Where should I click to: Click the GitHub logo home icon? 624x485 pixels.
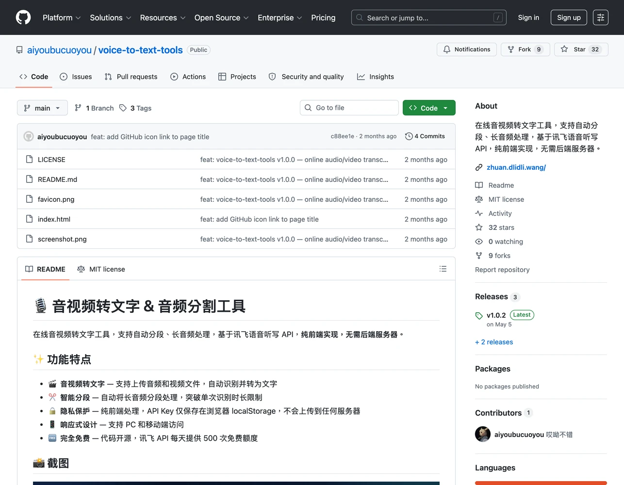point(23,17)
